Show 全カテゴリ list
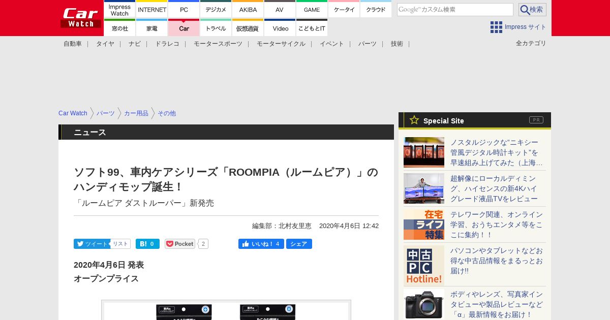Viewport: 610px width, 320px height. (x=531, y=43)
